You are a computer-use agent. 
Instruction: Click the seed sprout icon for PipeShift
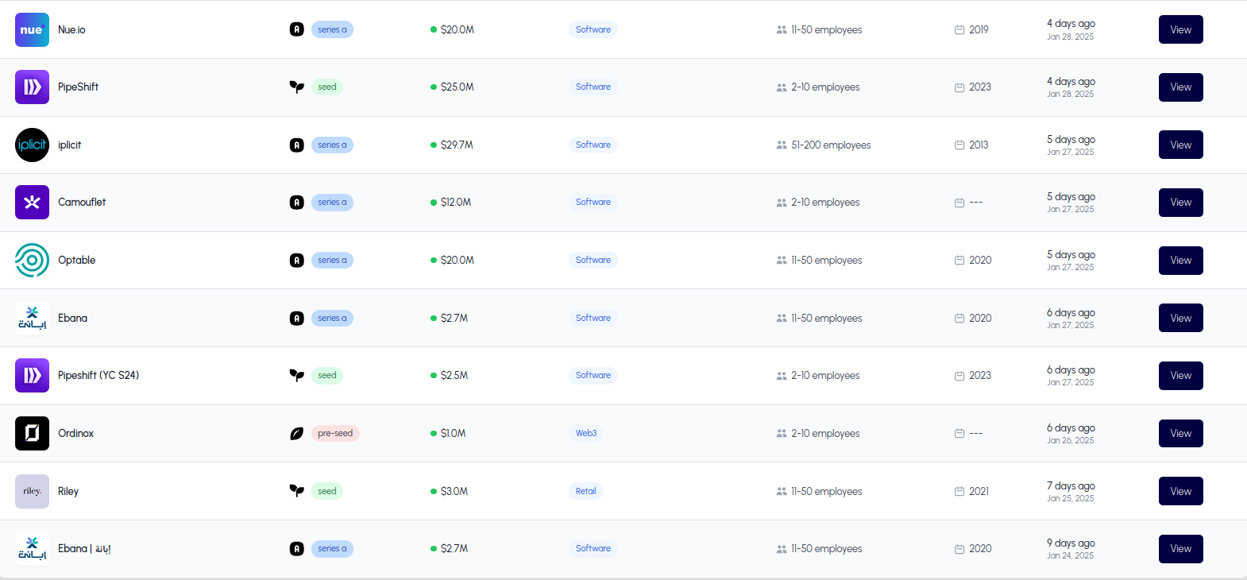296,87
